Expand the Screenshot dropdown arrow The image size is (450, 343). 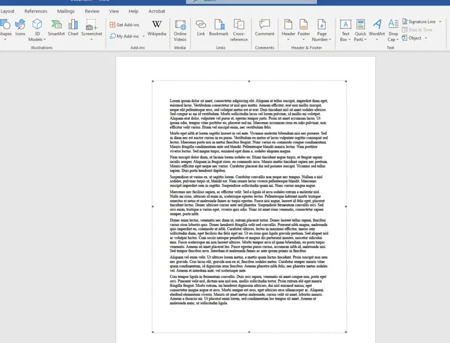(x=92, y=39)
